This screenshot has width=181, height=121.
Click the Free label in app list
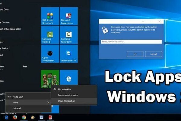tap(25, 67)
